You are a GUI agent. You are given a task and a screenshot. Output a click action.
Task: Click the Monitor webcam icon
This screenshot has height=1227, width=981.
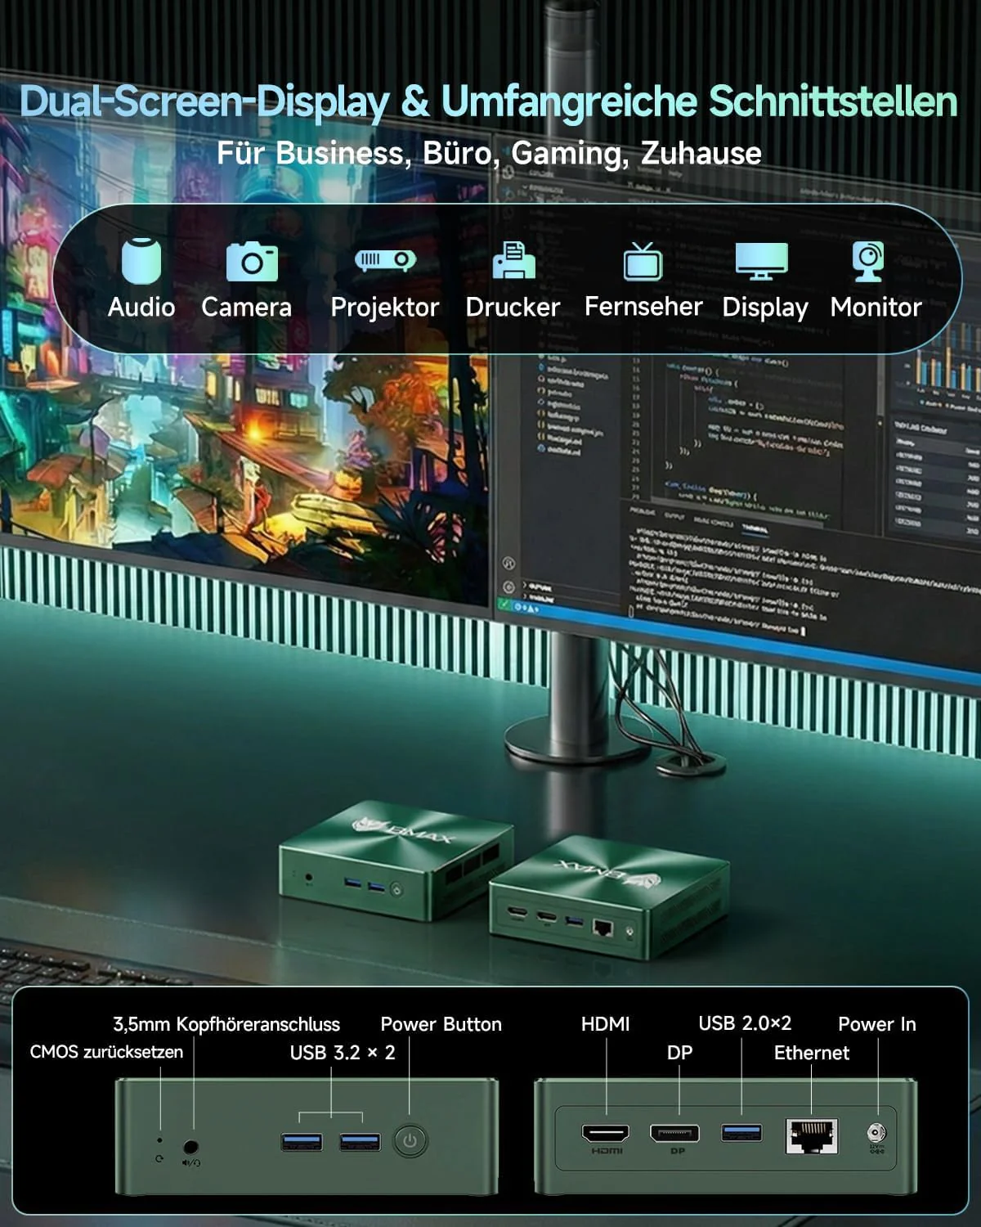868,262
